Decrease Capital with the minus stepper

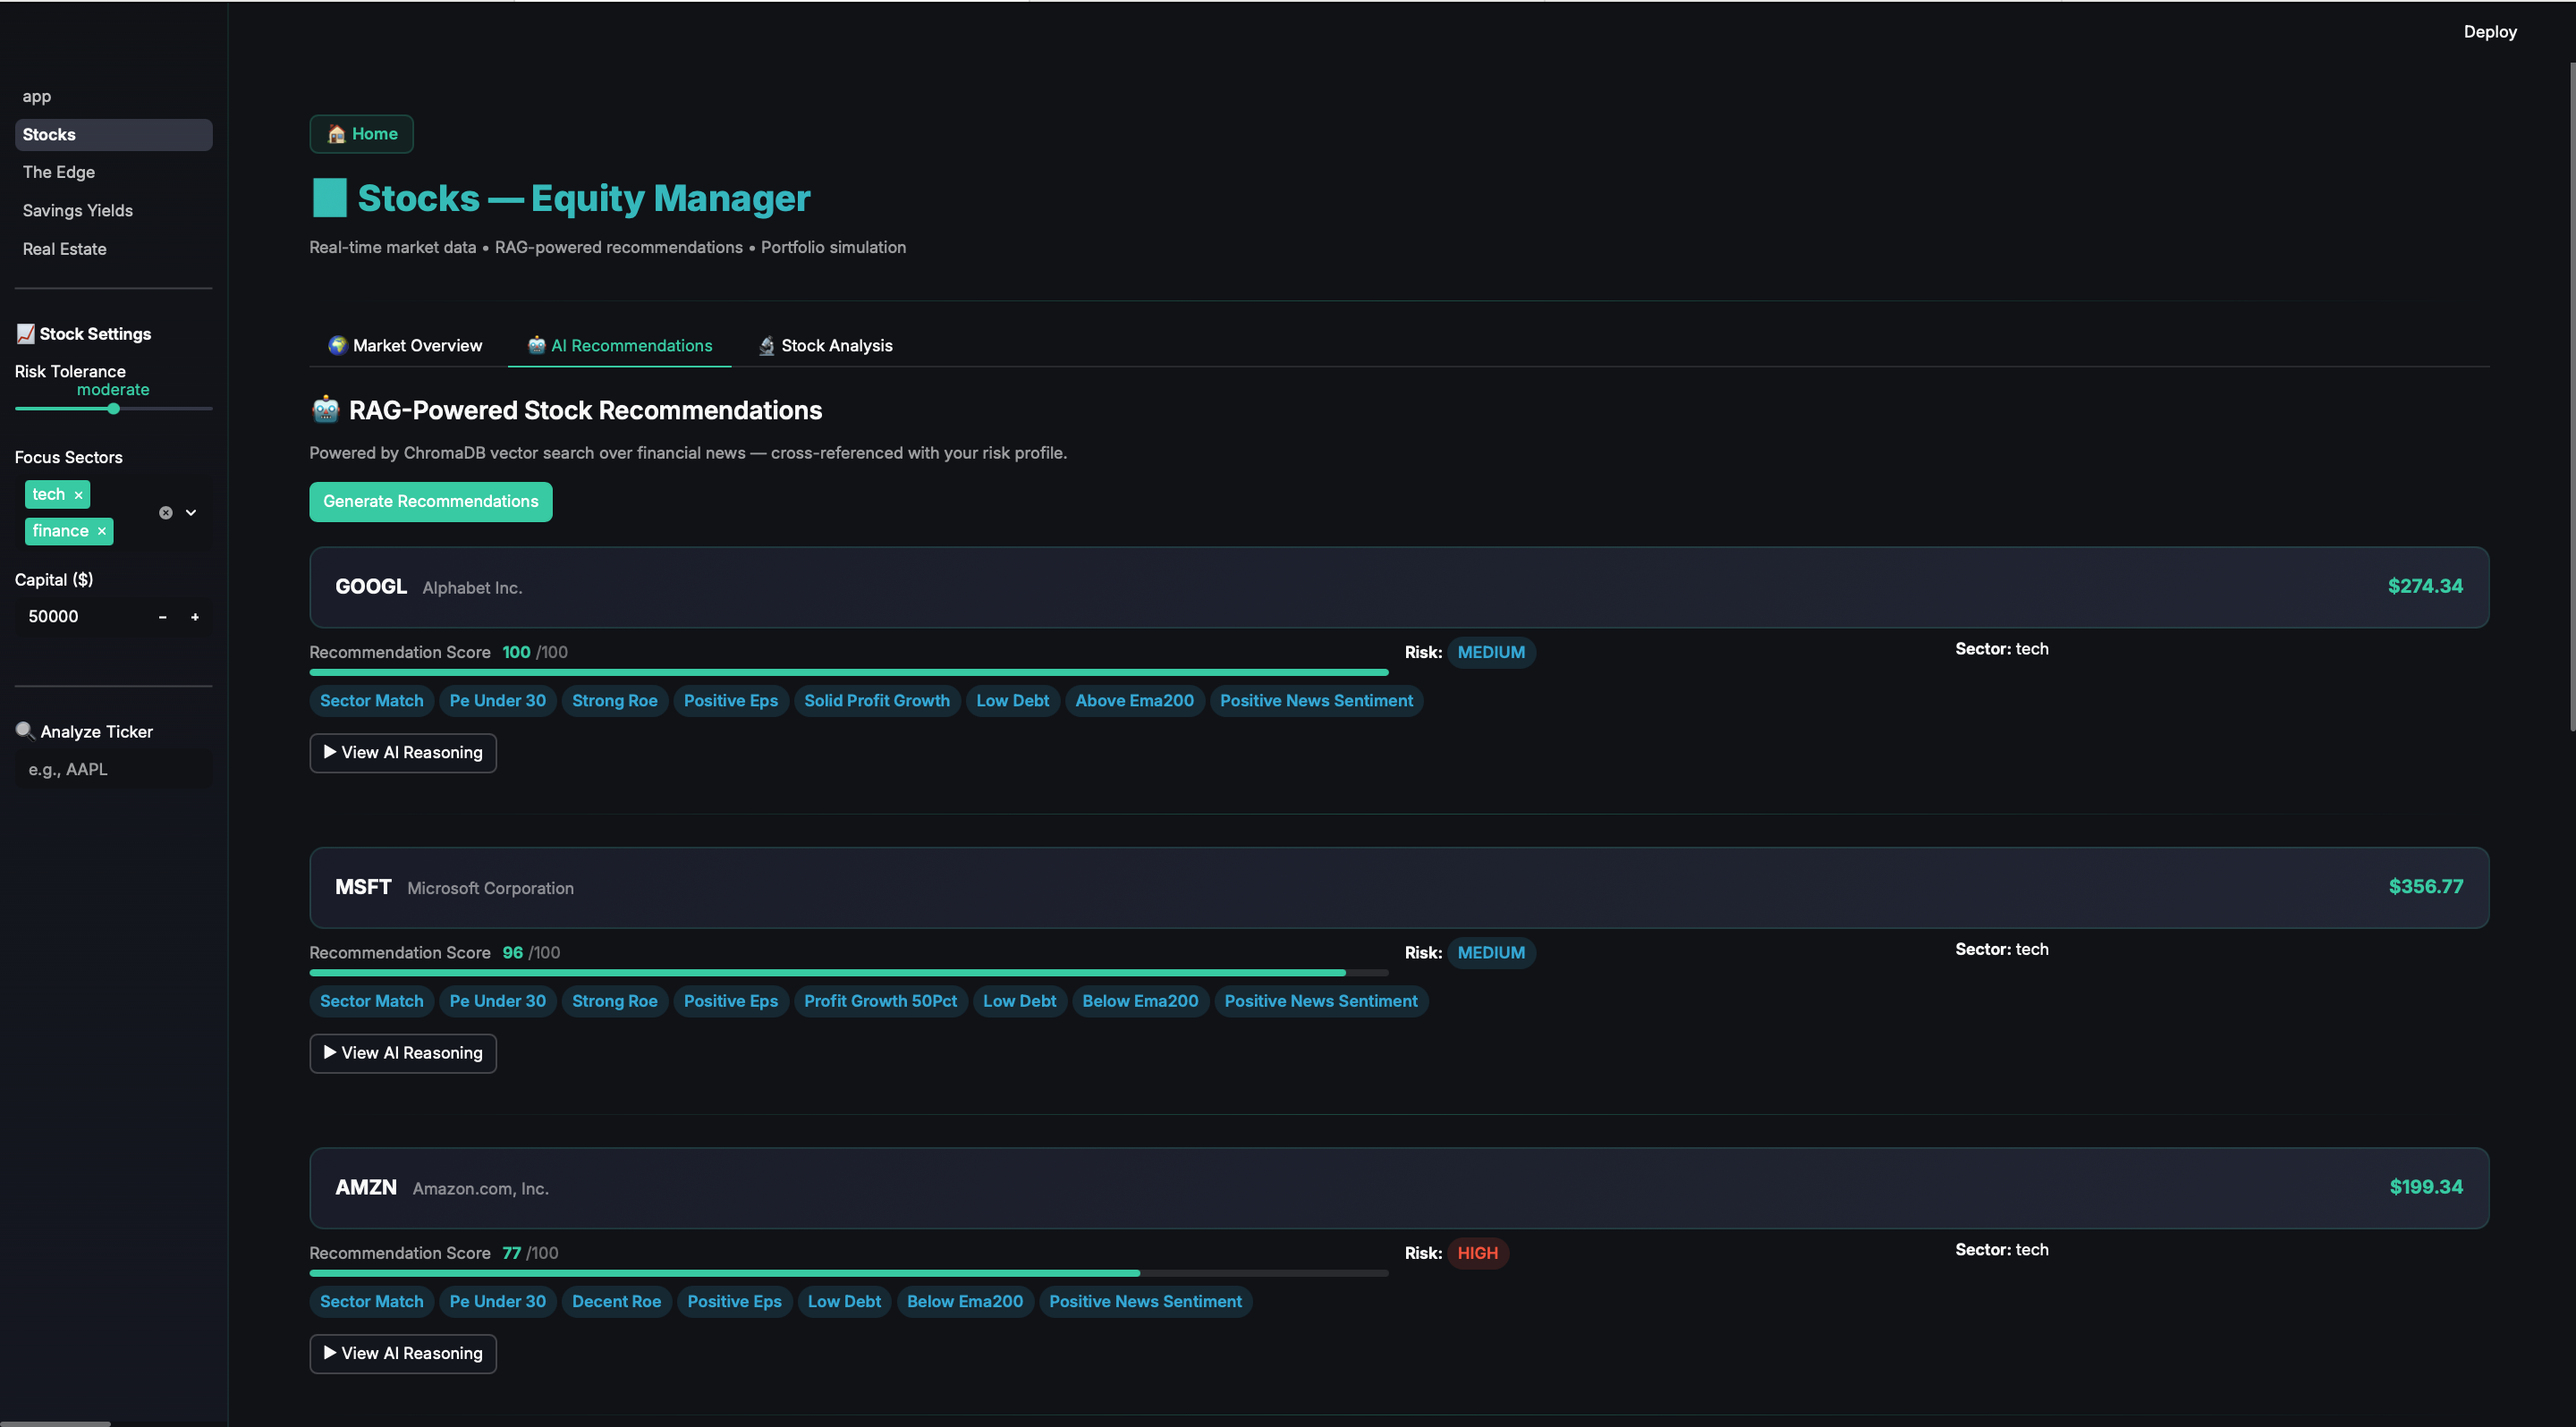click(162, 618)
